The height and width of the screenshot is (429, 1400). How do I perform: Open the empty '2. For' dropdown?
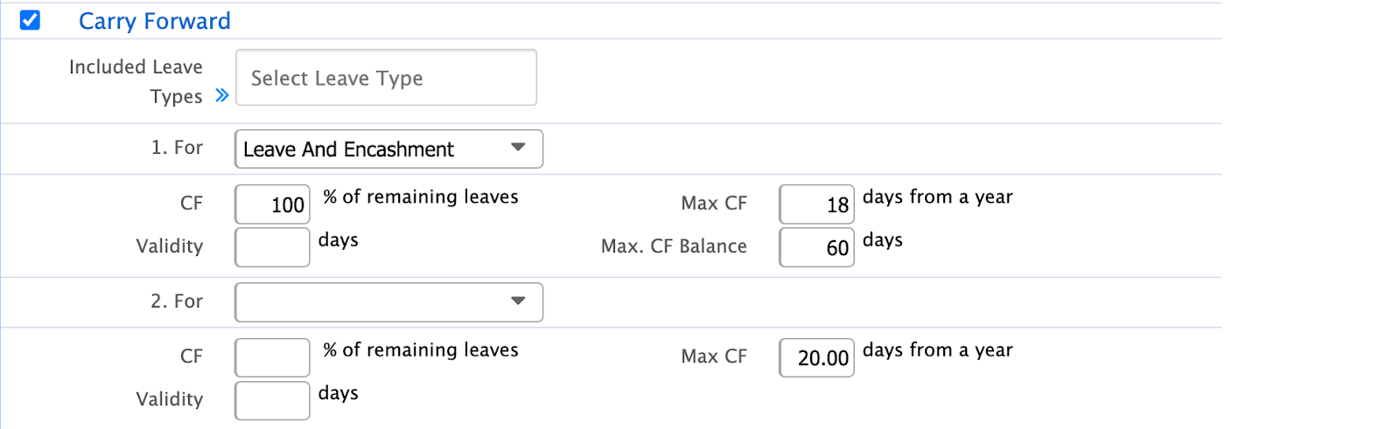[x=388, y=302]
